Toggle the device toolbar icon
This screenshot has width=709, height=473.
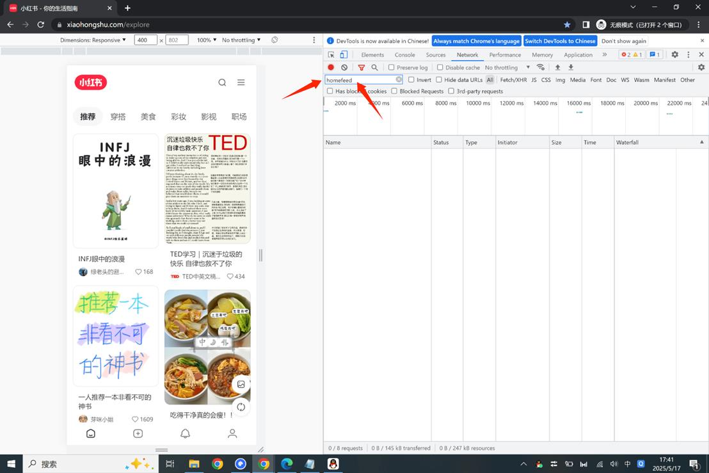pyautogui.click(x=344, y=54)
